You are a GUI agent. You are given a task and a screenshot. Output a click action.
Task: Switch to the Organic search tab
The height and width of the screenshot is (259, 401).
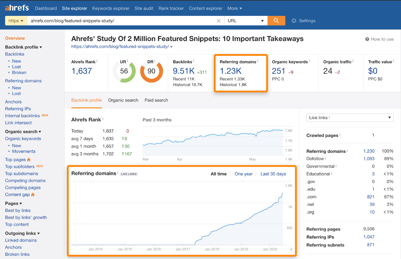123,100
